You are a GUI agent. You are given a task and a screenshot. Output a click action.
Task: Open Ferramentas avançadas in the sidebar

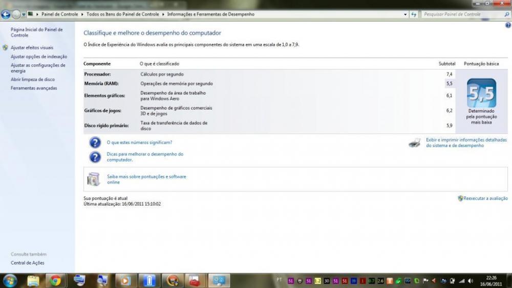click(x=34, y=88)
